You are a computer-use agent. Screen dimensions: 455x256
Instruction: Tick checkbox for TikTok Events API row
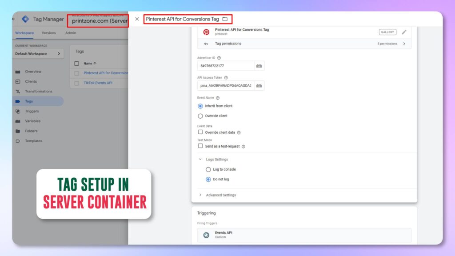tap(76, 83)
